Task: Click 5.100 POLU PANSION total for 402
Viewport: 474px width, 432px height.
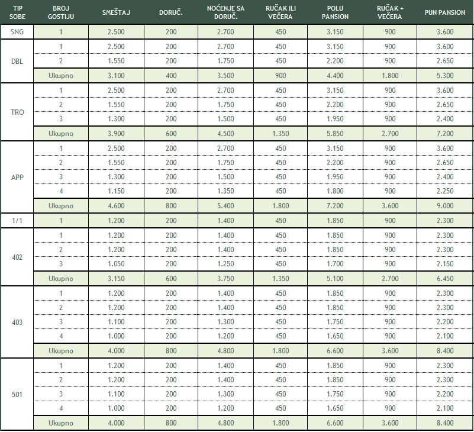Action: pyautogui.click(x=335, y=279)
